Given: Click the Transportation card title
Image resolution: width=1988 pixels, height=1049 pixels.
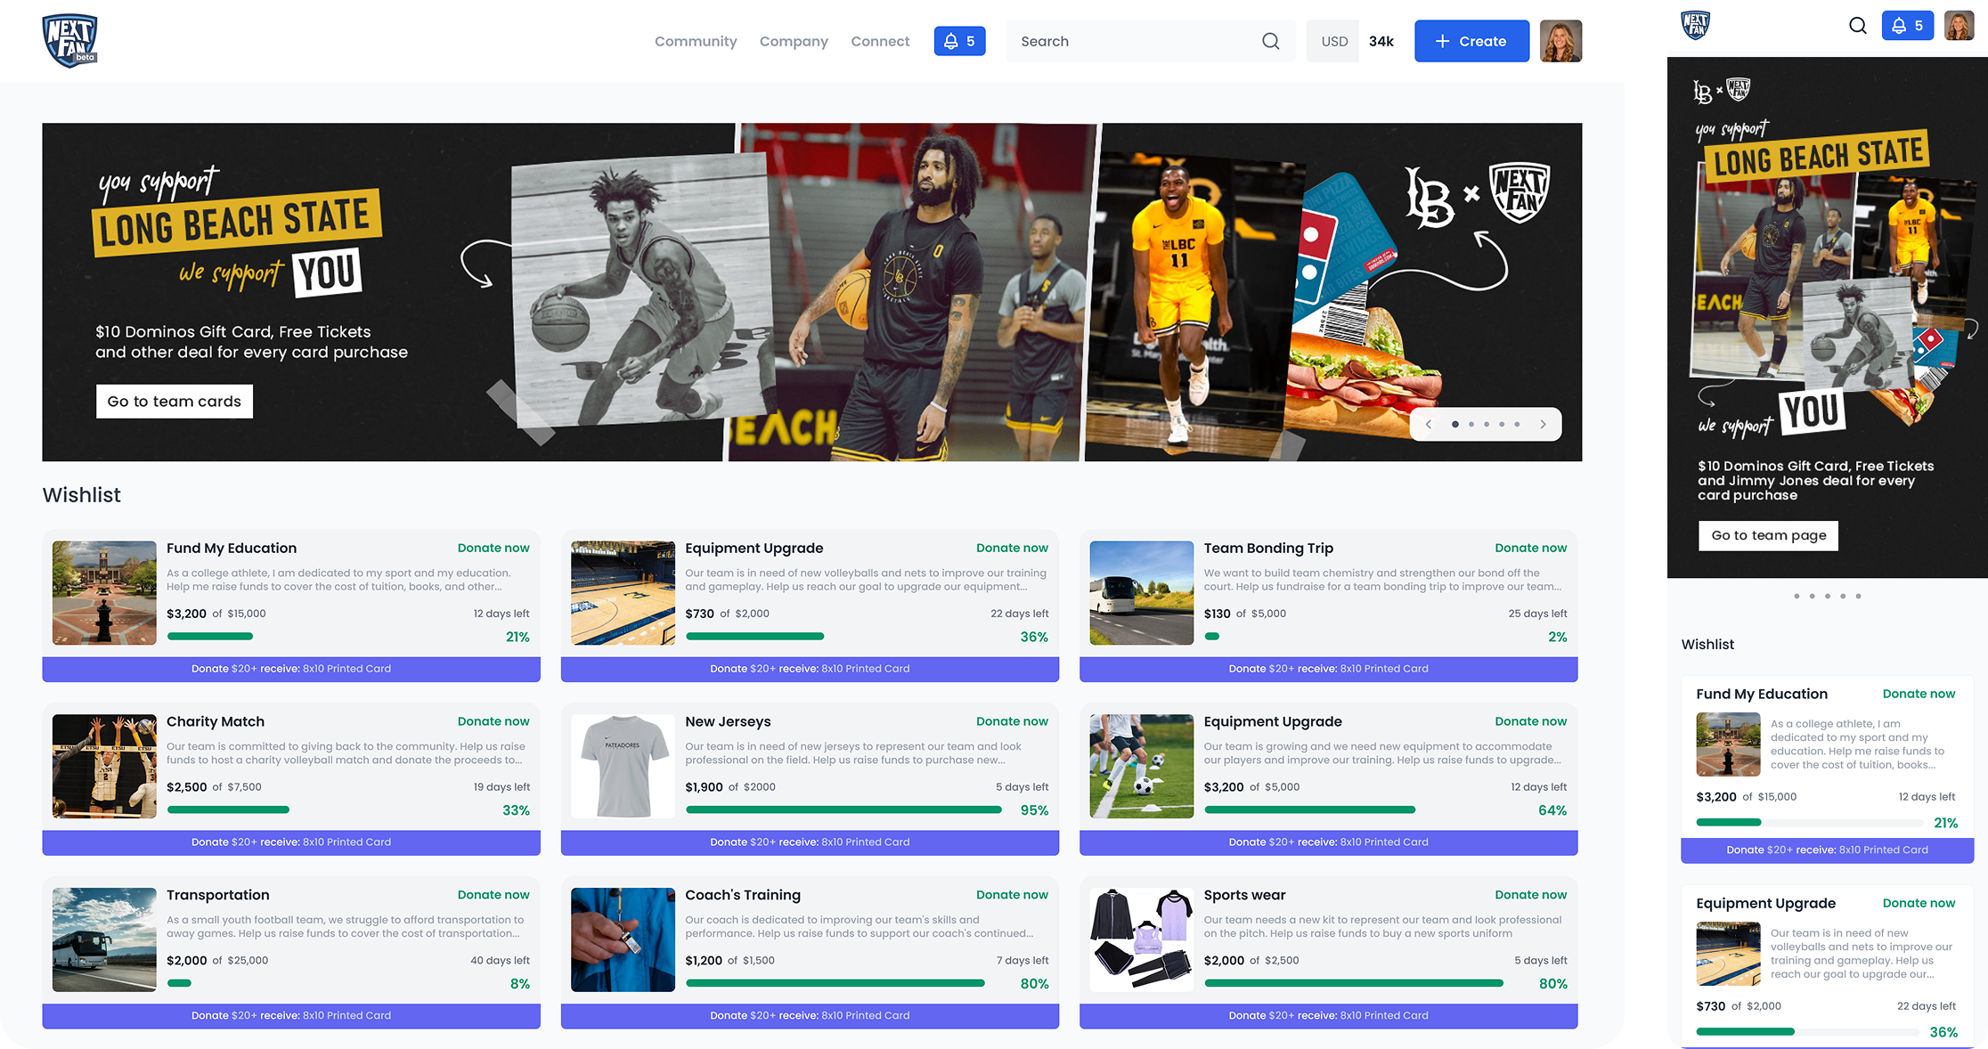Looking at the screenshot, I should pyautogui.click(x=217, y=895).
